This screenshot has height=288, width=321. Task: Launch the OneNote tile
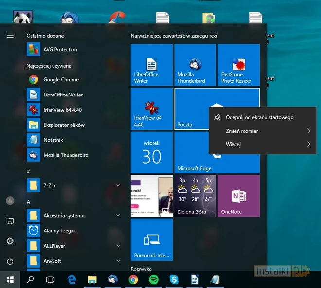pyautogui.click(x=238, y=196)
